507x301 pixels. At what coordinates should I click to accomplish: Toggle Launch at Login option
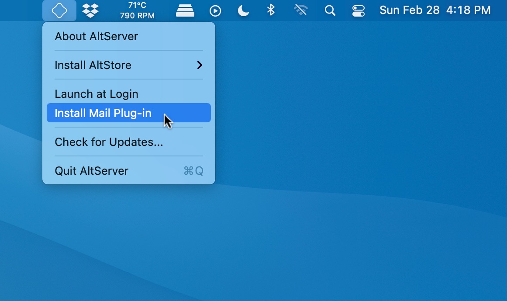[129, 94]
